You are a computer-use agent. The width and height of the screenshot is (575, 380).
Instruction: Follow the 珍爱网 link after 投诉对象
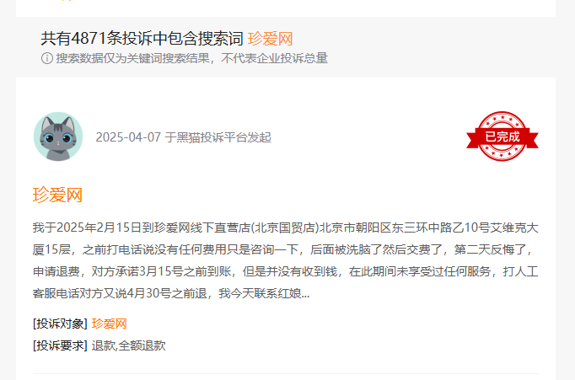pyautogui.click(x=109, y=324)
